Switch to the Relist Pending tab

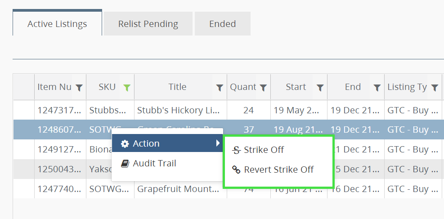(148, 24)
